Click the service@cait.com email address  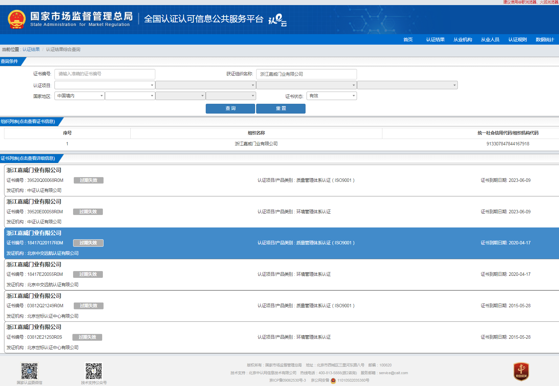pyautogui.click(x=393, y=373)
